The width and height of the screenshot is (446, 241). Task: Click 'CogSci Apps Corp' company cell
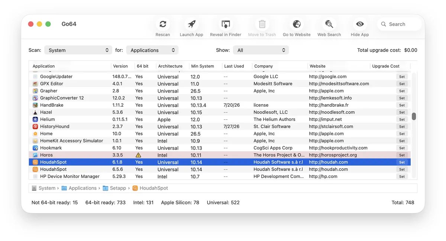273,148
